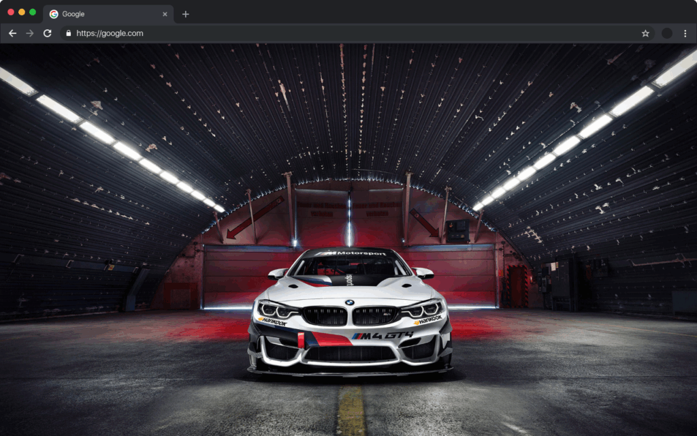This screenshot has width=697, height=436.
Task: Open Chrome's three-dot menu
Action: pyautogui.click(x=686, y=33)
